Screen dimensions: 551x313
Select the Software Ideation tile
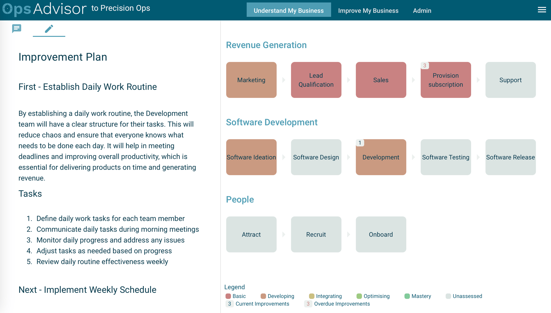point(251,157)
